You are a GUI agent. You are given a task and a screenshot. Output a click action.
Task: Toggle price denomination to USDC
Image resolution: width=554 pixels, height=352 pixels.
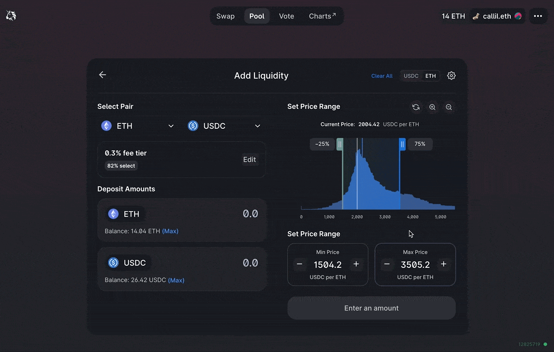click(x=411, y=76)
